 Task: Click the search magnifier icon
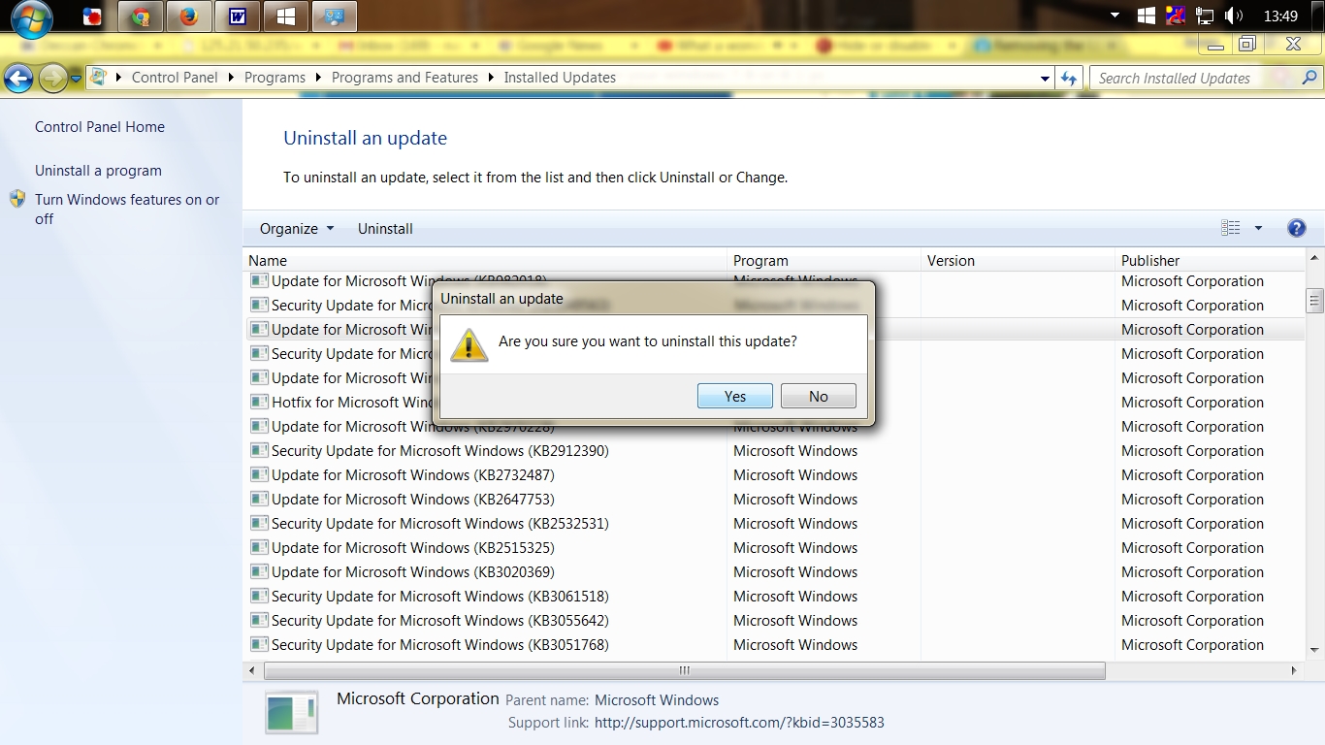[x=1309, y=78]
